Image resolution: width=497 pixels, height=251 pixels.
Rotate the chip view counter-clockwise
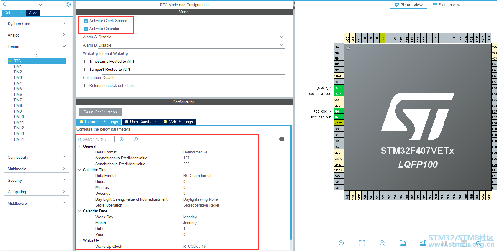click(x=423, y=243)
